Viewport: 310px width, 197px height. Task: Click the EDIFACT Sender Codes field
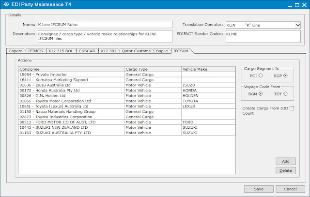(263, 36)
